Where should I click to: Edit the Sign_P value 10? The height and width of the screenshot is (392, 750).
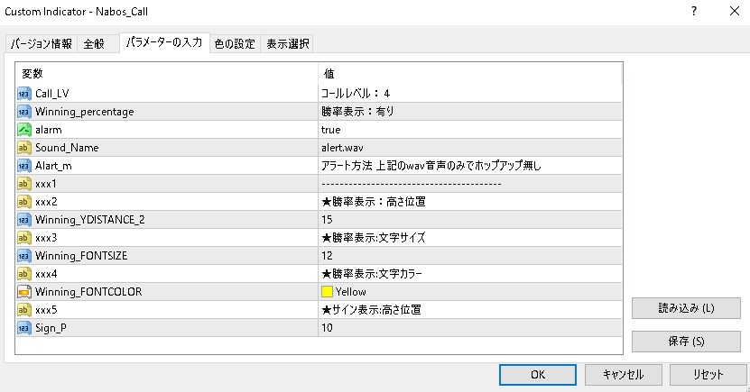(x=470, y=328)
